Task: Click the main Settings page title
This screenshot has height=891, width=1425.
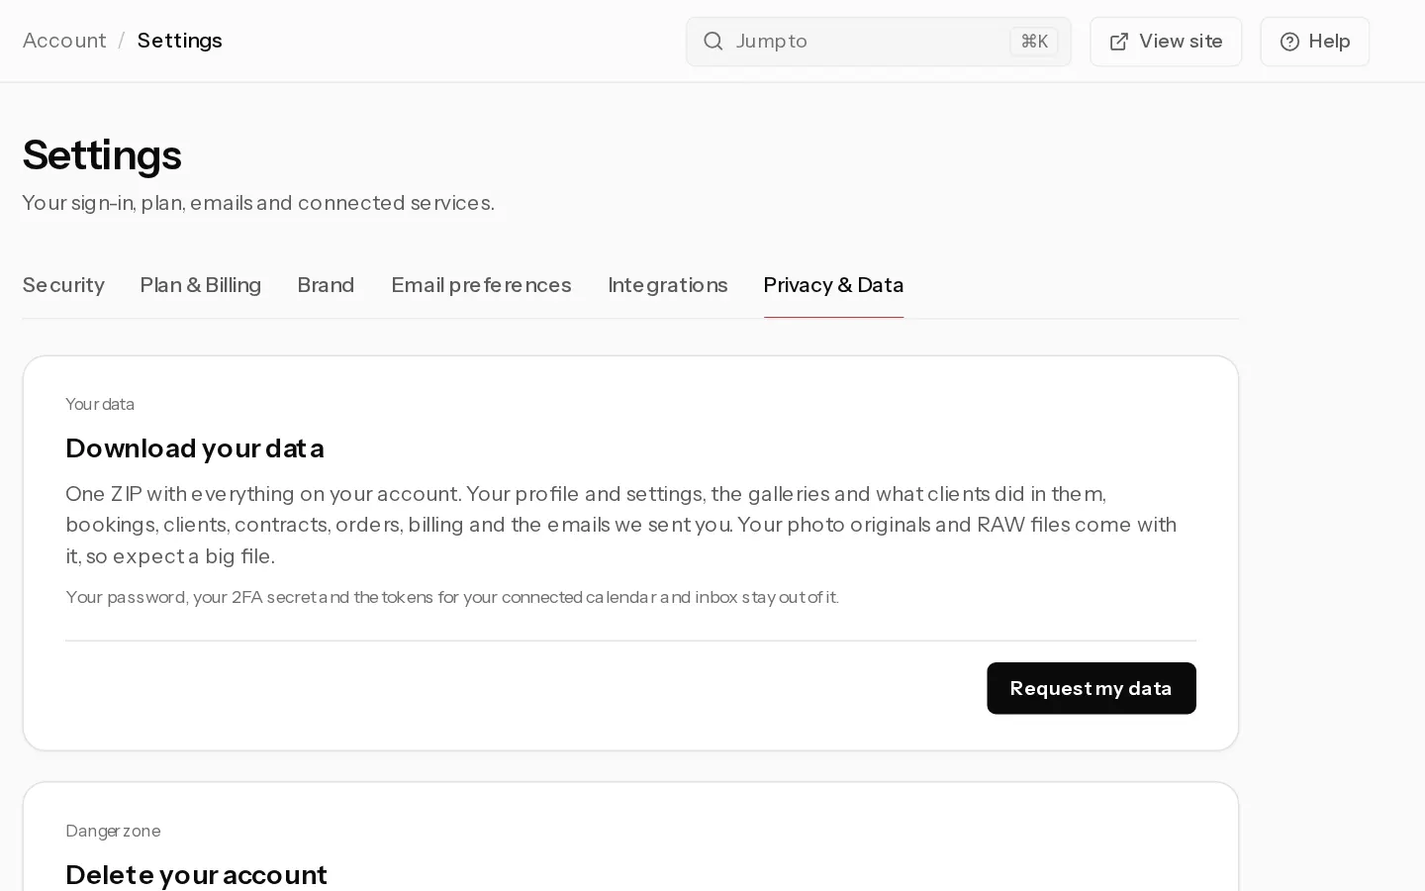Action: point(102,154)
